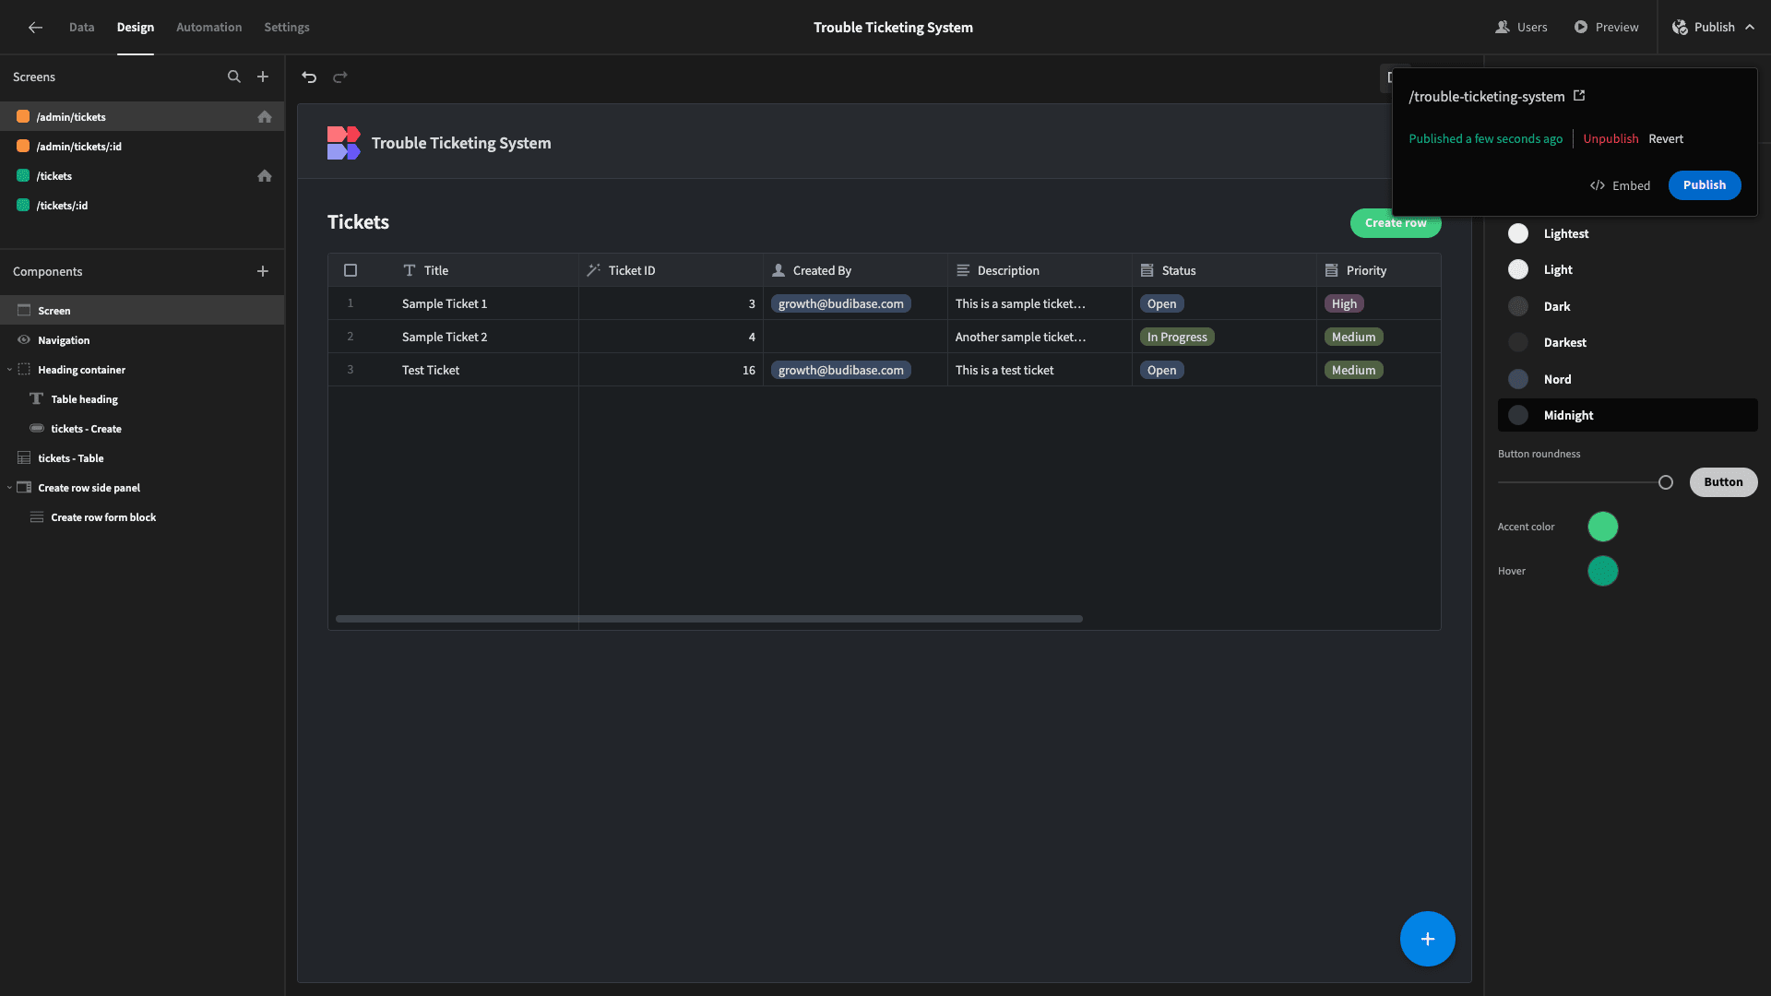1771x996 pixels.
Task: Click the redo arrow icon
Action: [340, 77]
